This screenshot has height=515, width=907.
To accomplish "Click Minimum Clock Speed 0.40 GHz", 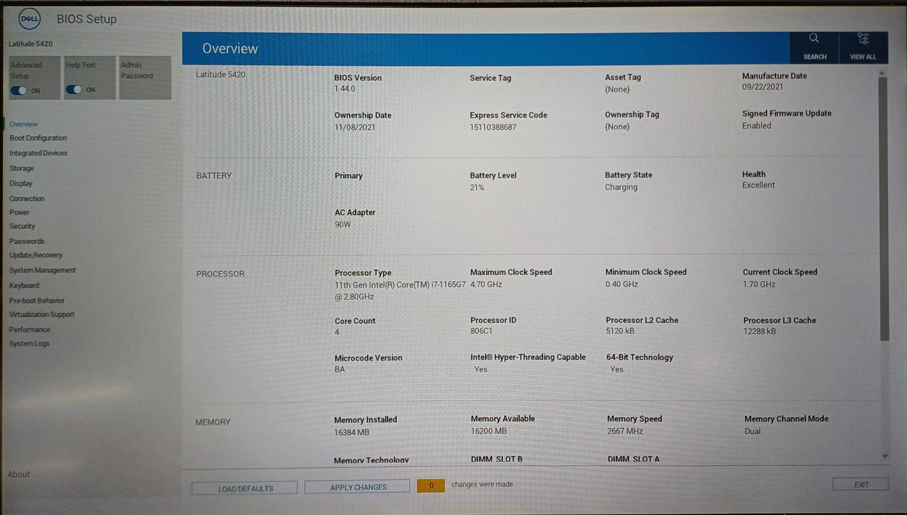I will point(622,284).
